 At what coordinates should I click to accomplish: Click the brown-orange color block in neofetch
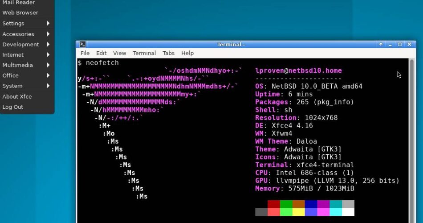(299, 204)
